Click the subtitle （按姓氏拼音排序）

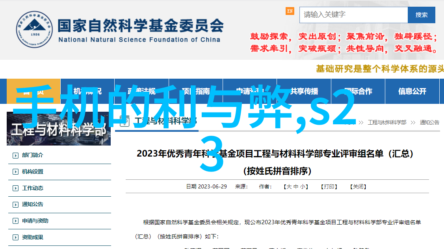pyautogui.click(x=277, y=171)
